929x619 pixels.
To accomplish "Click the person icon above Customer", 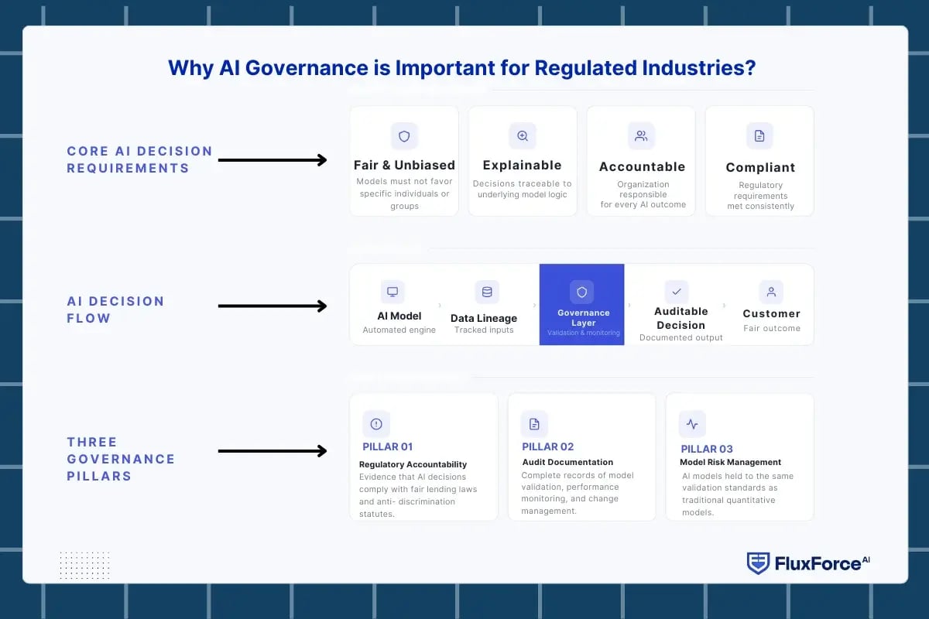I will click(771, 291).
